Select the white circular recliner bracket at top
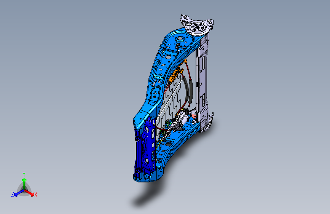 tap(197, 25)
